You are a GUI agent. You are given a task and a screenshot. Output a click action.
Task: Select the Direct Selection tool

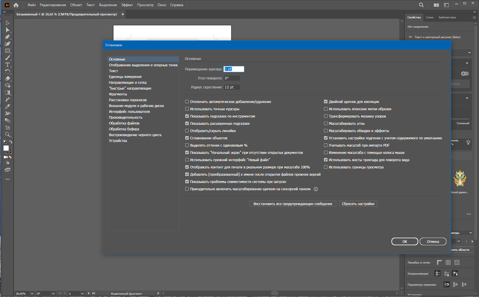pos(8,30)
